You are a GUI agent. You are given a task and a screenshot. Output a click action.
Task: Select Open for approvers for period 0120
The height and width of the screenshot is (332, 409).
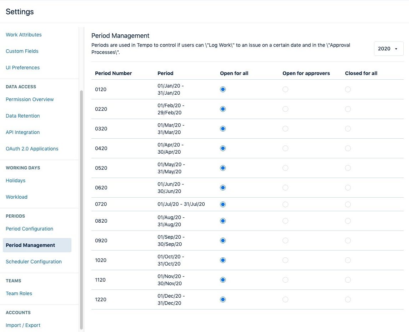pyautogui.click(x=285, y=89)
